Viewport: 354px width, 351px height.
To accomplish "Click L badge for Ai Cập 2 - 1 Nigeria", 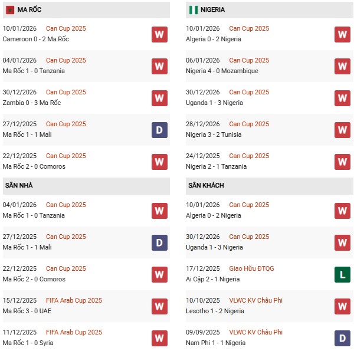I will [342, 274].
